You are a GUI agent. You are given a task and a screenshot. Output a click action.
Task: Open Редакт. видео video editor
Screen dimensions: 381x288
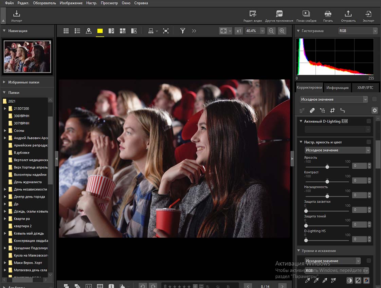pyautogui.click(x=253, y=16)
